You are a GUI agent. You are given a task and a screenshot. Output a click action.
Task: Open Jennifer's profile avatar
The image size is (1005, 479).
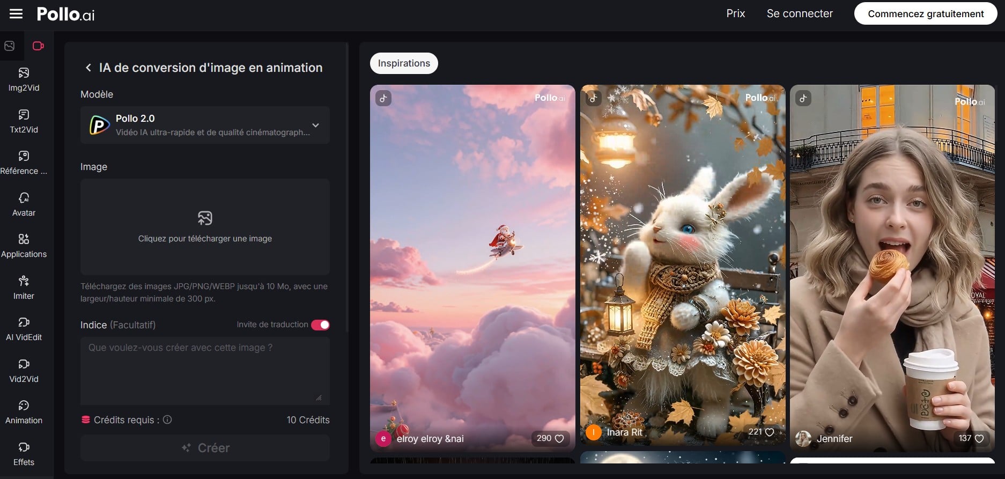point(803,438)
